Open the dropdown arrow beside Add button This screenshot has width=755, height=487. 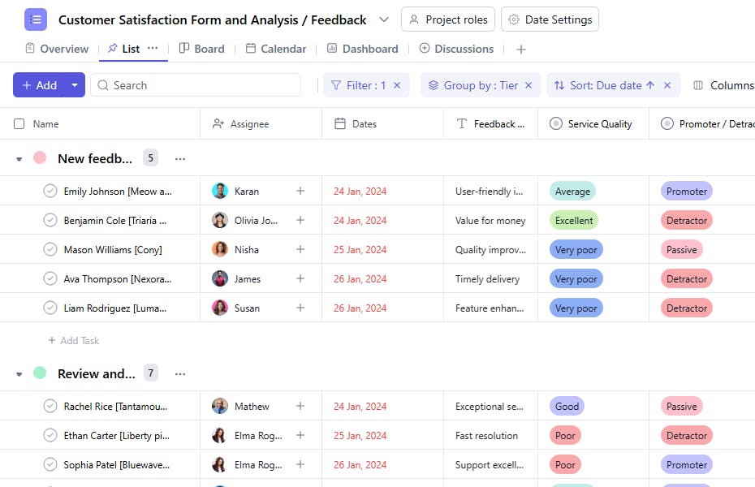pyautogui.click(x=75, y=85)
